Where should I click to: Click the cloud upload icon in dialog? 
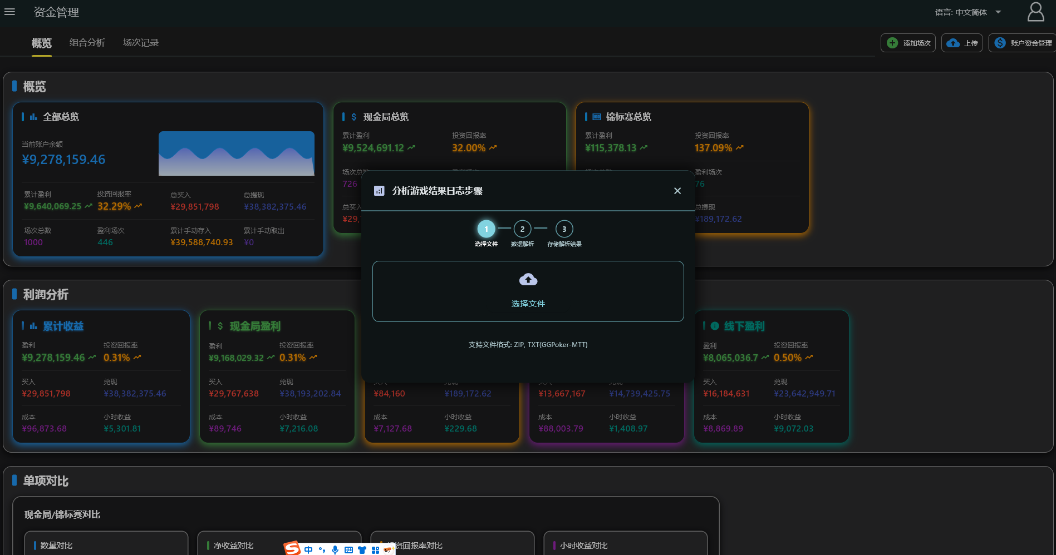click(x=528, y=280)
